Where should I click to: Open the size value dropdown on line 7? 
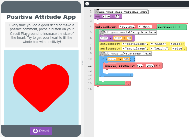pyautogui.click(x=171, y=44)
